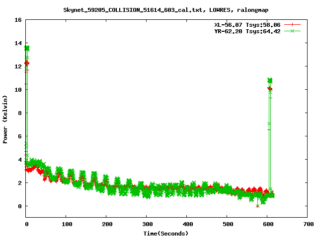Screen dimensions: 318x238
Task: Click the green calibration spike peak near 600 seconds
Action: pos(270,80)
